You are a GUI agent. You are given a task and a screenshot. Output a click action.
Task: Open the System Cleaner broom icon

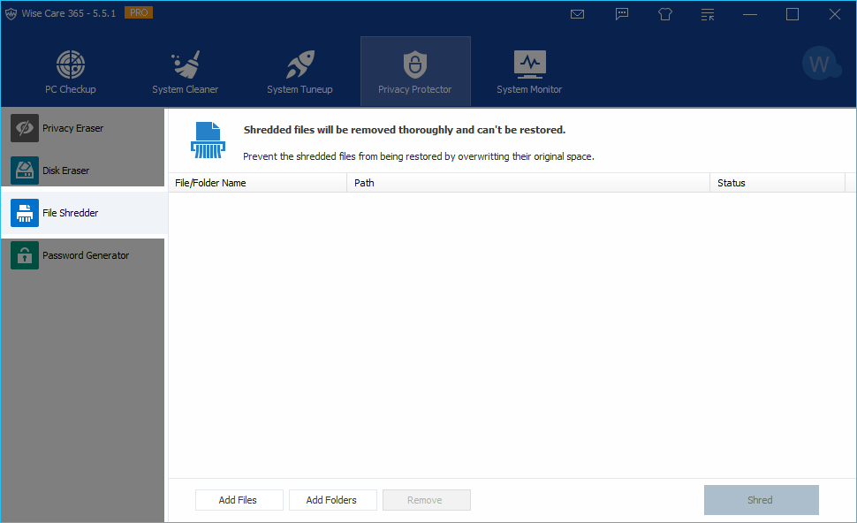pyautogui.click(x=186, y=64)
